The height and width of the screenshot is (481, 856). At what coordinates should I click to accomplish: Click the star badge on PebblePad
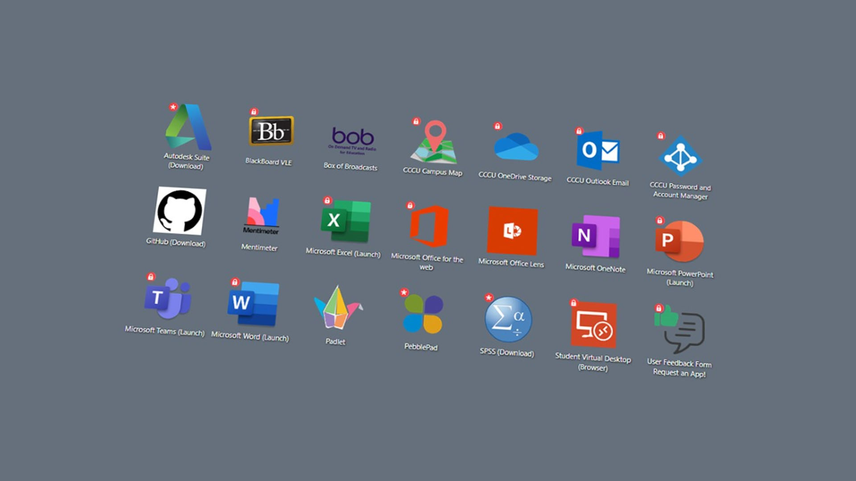[404, 293]
